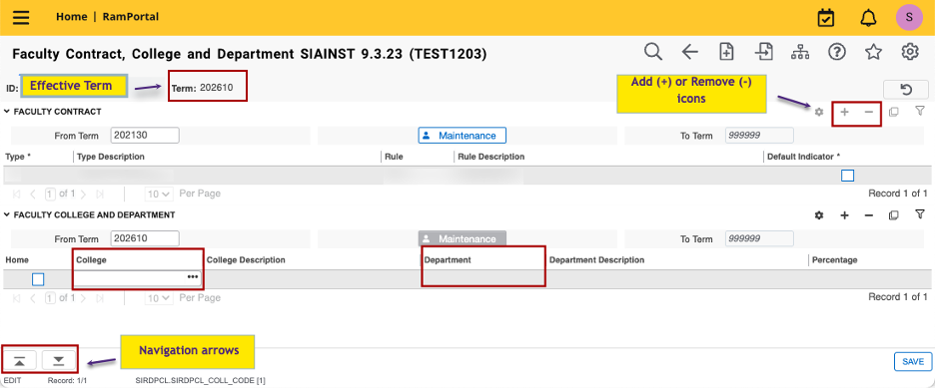
Task: Toggle the Home checkbox
Action: [38, 279]
